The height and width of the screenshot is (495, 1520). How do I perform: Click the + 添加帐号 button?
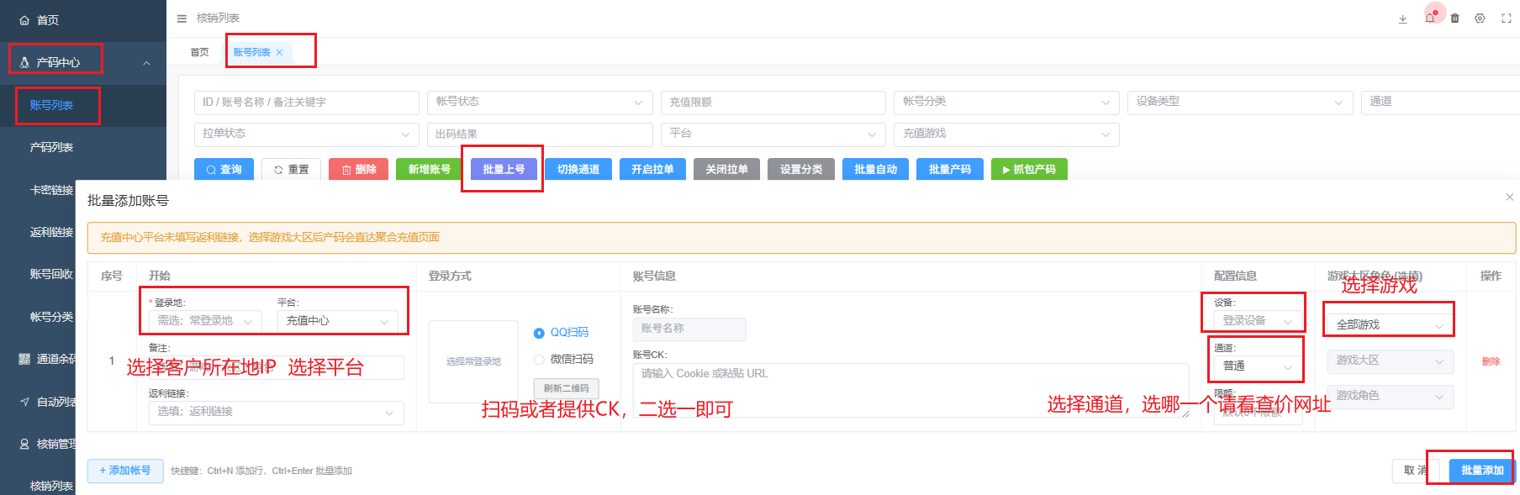pyautogui.click(x=125, y=471)
